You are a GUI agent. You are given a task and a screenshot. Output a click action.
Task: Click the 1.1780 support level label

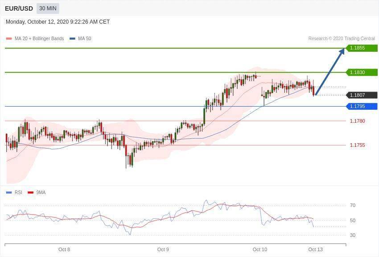point(358,121)
